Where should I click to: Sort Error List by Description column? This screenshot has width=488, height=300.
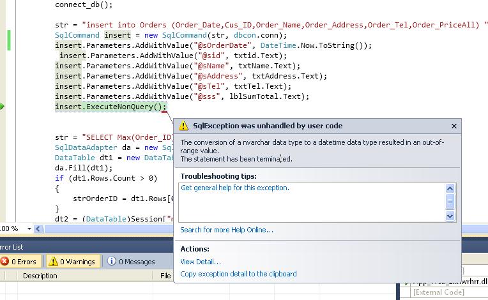coord(40,276)
